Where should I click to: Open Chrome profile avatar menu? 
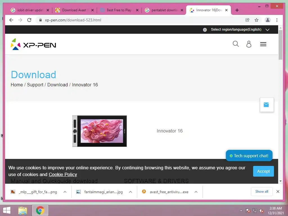[268, 20]
